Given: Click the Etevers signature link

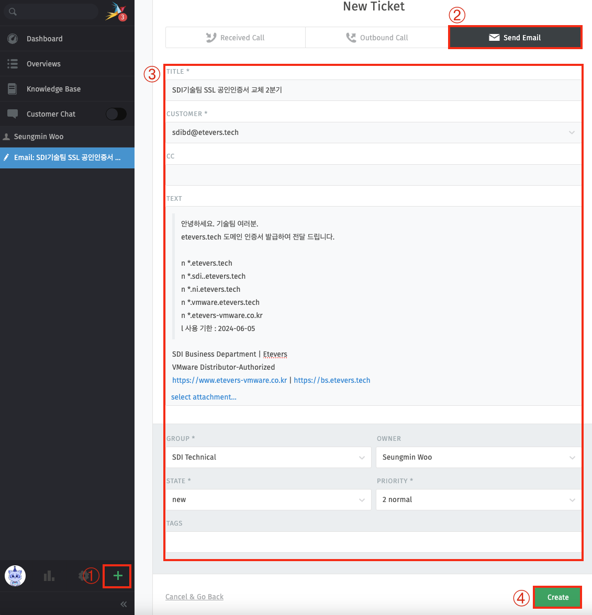Looking at the screenshot, I should pos(275,354).
